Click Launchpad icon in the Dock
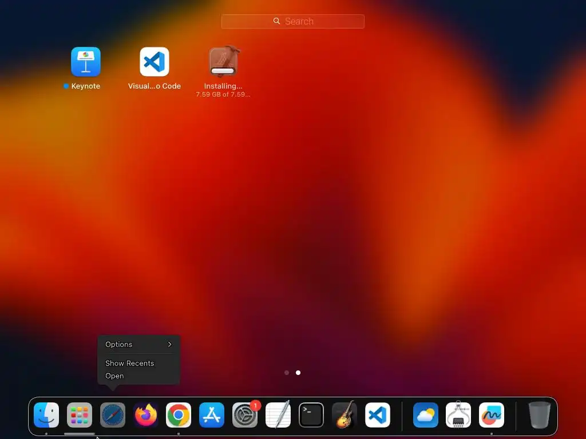 (79, 415)
